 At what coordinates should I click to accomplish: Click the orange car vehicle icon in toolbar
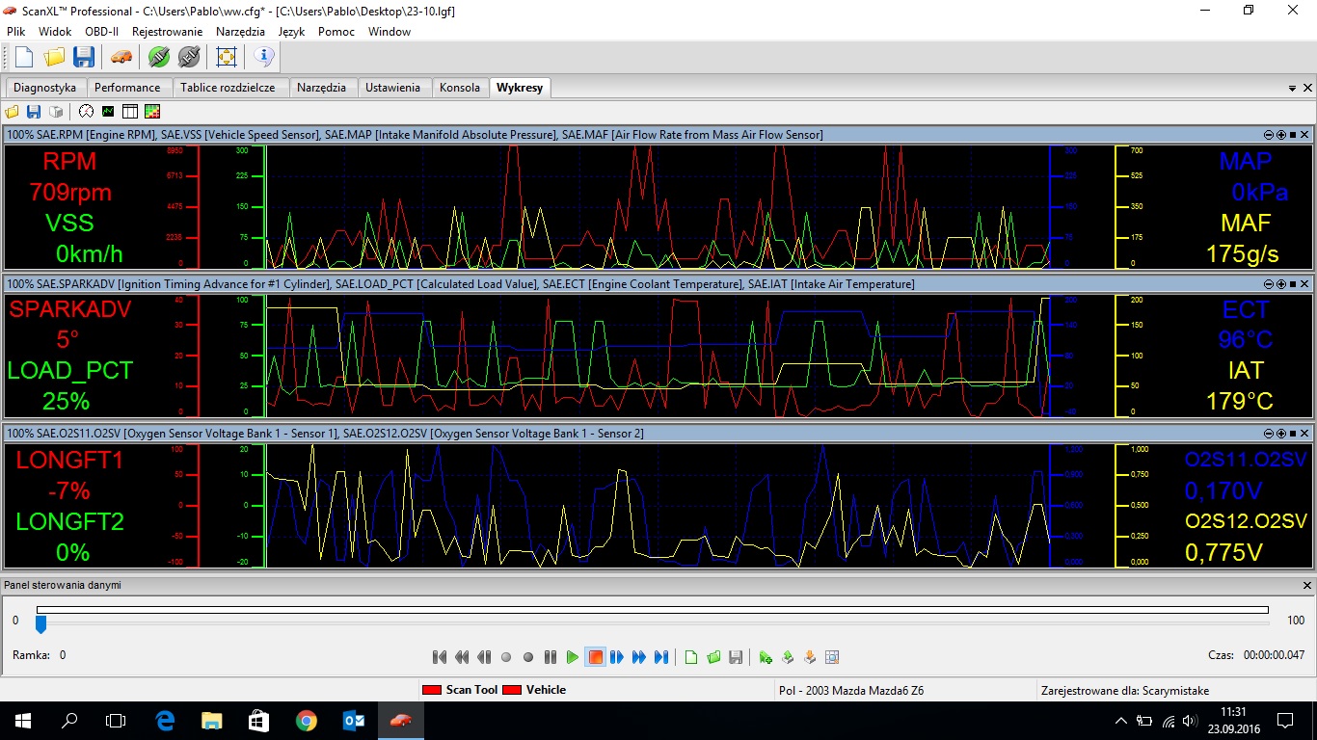click(x=121, y=57)
